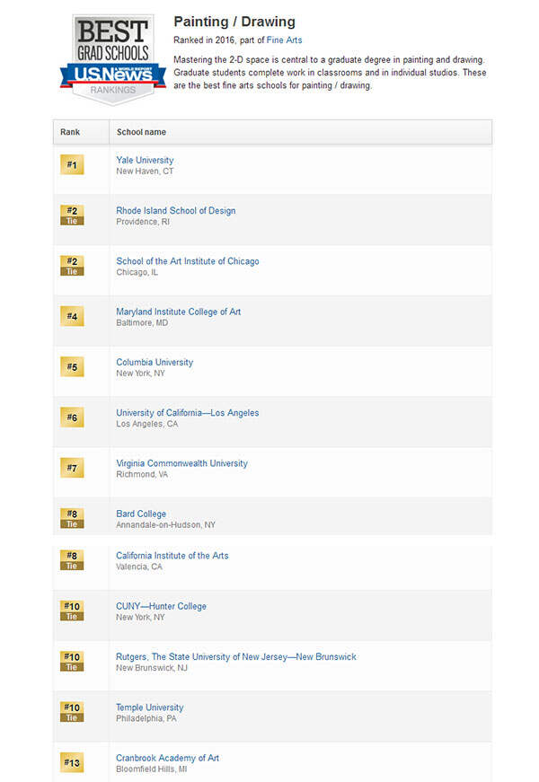Open California Institute of the Arts link
This screenshot has width=539, height=782.
pos(172,556)
